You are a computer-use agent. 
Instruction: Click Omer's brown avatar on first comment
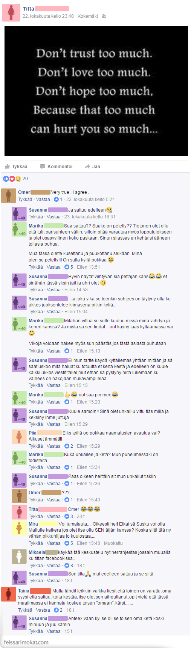point(9,196)
